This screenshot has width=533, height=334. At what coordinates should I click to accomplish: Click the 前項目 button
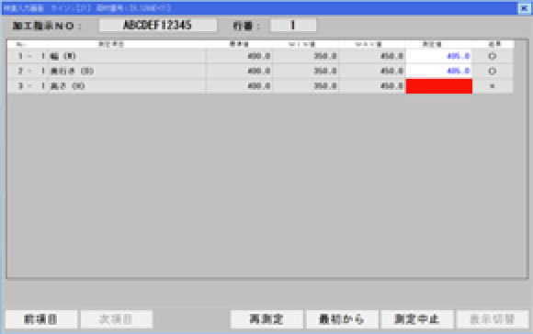(41, 319)
